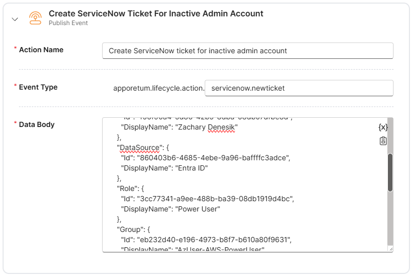
Task: Click the clipboard icon in Data Body
Action: pos(383,141)
